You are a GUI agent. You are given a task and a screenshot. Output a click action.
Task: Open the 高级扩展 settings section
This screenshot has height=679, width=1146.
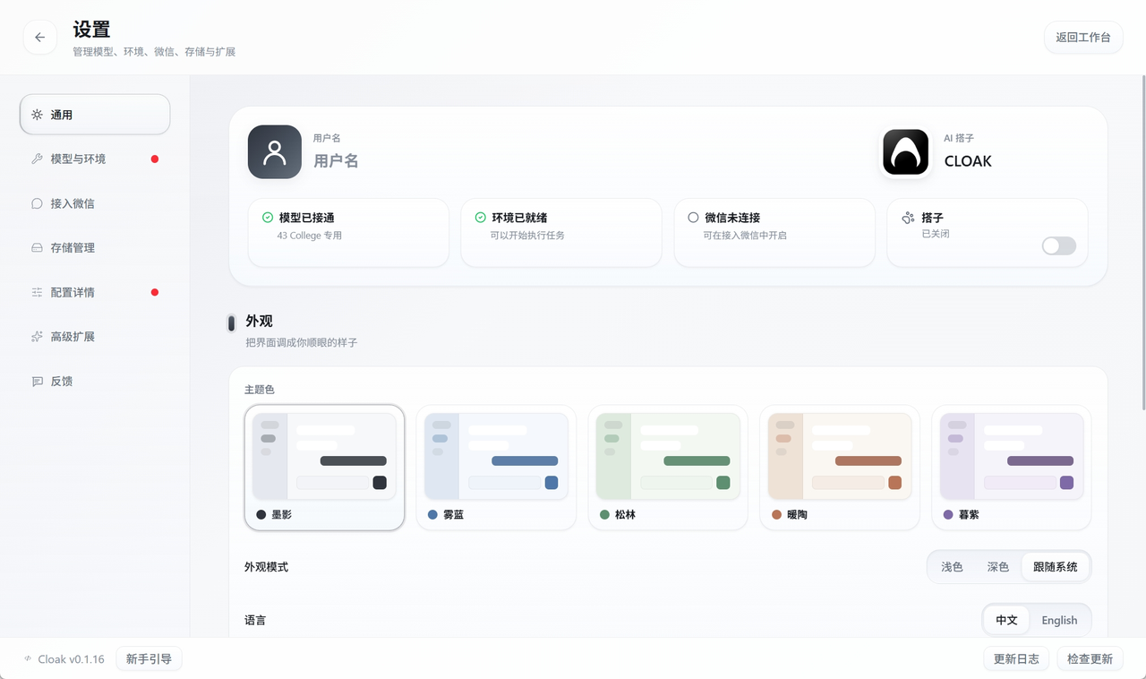click(95, 337)
